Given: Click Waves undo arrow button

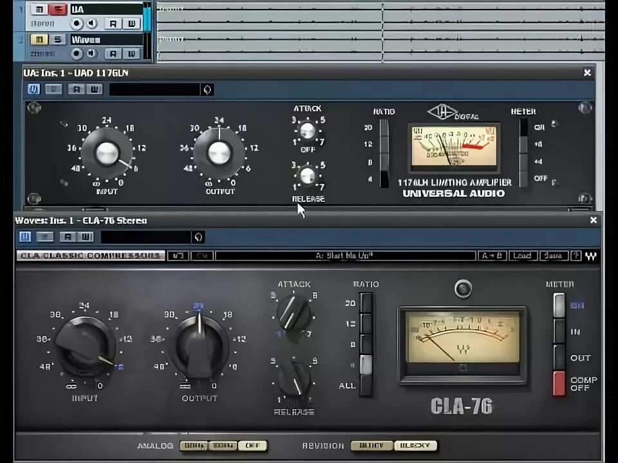Looking at the screenshot, I should 178,256.
